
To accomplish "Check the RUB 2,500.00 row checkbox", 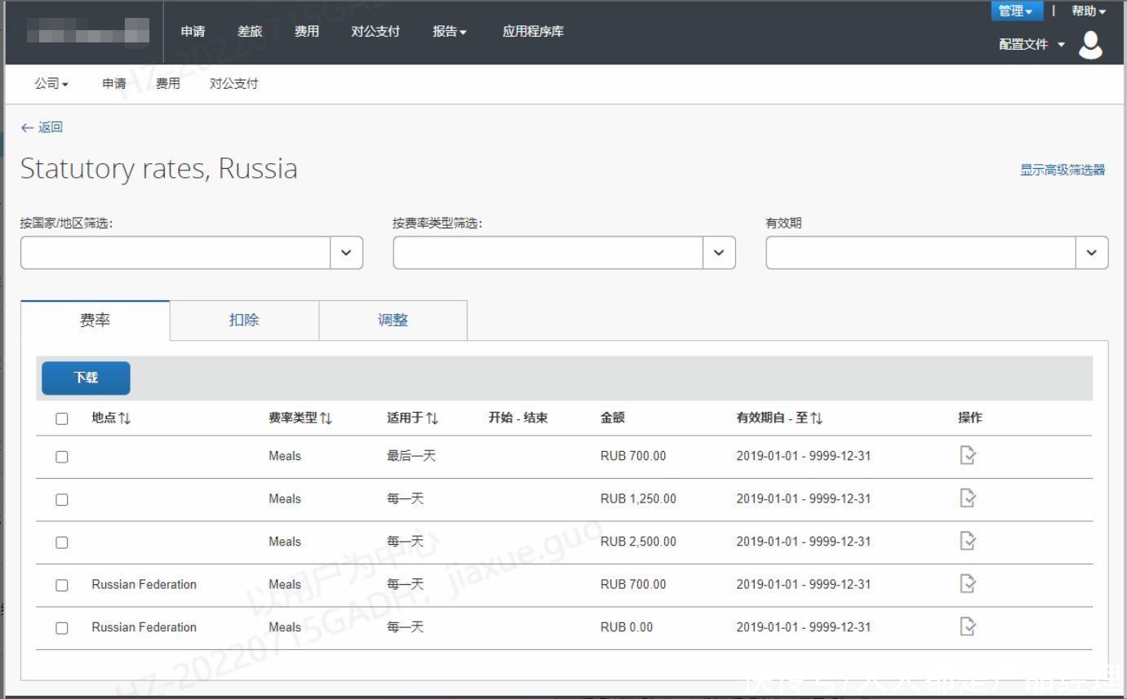I will tap(62, 542).
